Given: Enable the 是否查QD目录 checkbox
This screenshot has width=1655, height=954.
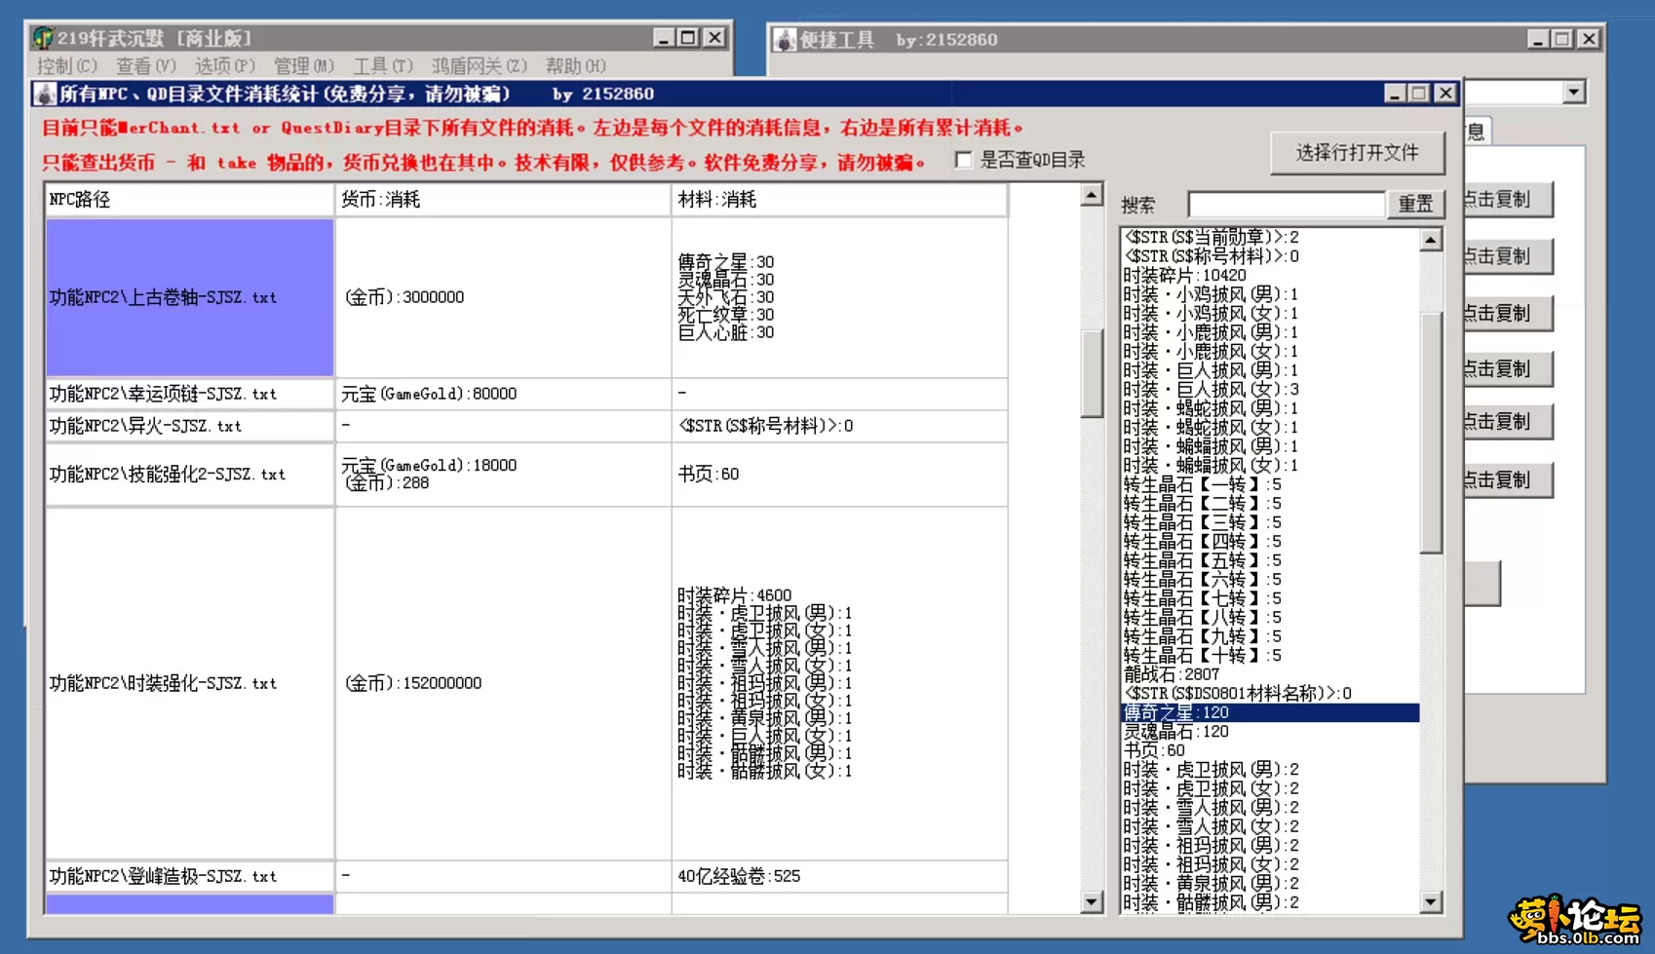Looking at the screenshot, I should [964, 160].
